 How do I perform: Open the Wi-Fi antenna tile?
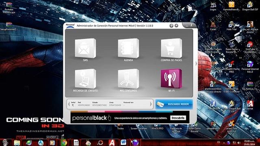(171, 79)
